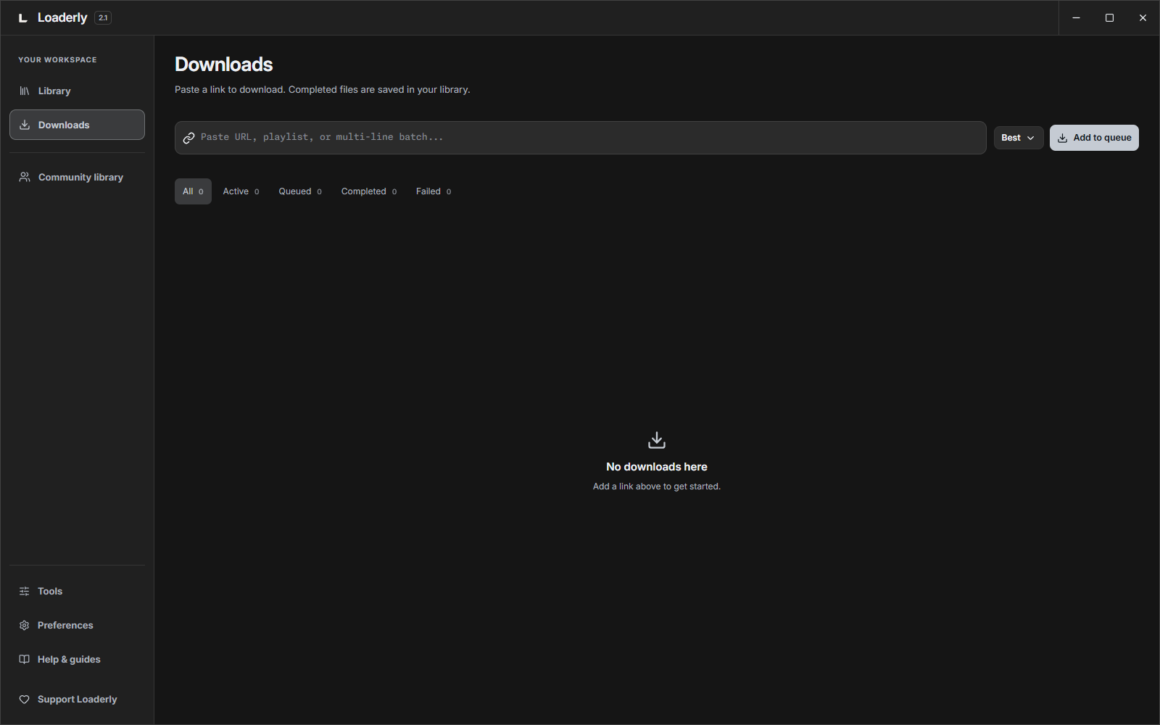The image size is (1160, 725).
Task: Click the Support Loaderly link text
Action: coord(77,699)
